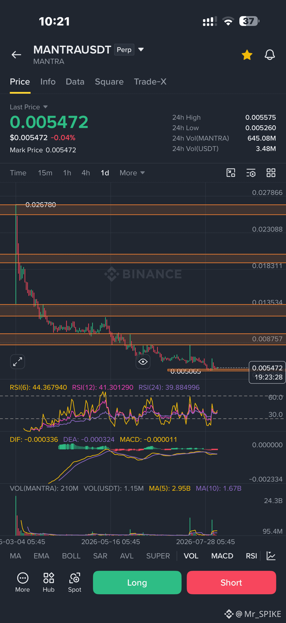Expand the More intervals dropdown
Viewport: 286px width, 623px height.
(132, 173)
